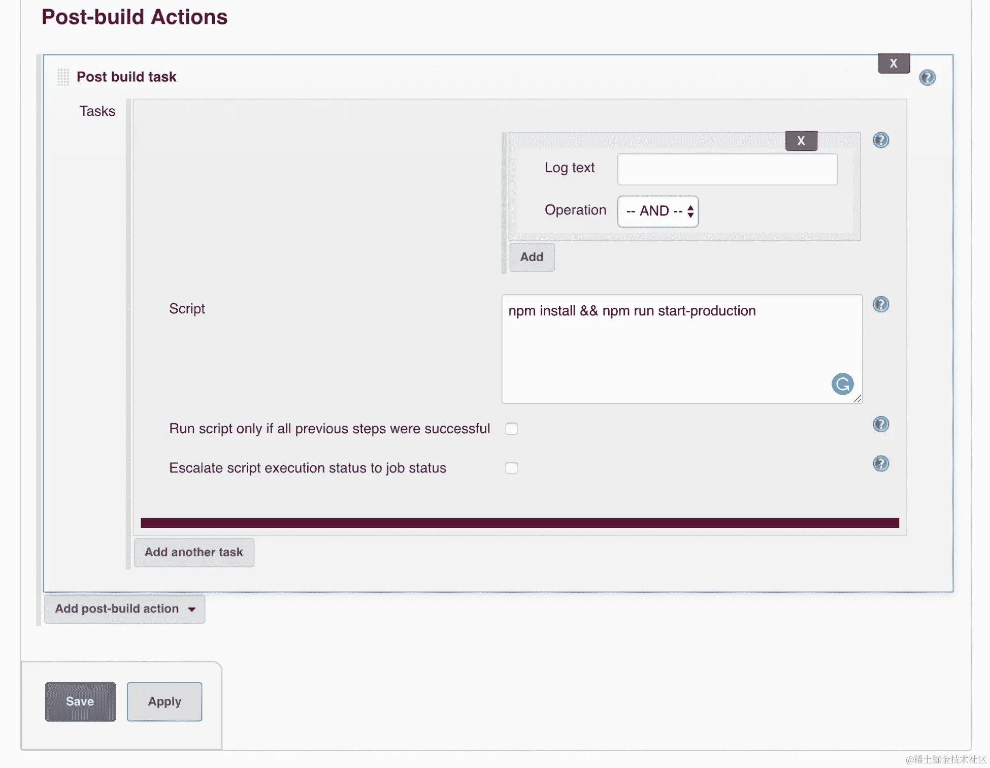
Task: Click help icon next to Post build task
Action: pos(927,77)
